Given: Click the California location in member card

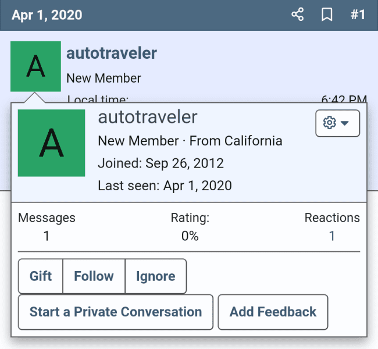Looking at the screenshot, I should (252, 141).
